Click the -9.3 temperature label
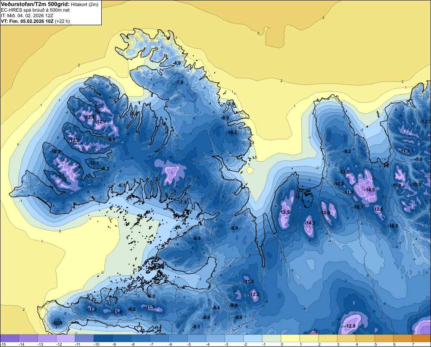 [131, 309]
